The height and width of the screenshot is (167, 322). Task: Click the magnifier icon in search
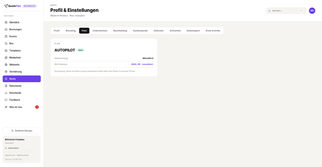[x=269, y=11]
